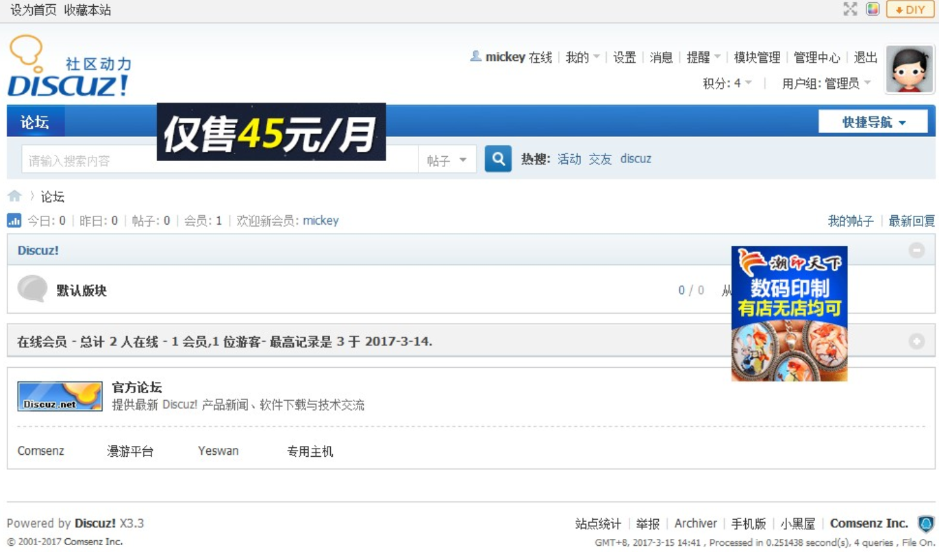Open the 帖子 search type dropdown
939x552 pixels.
point(447,160)
